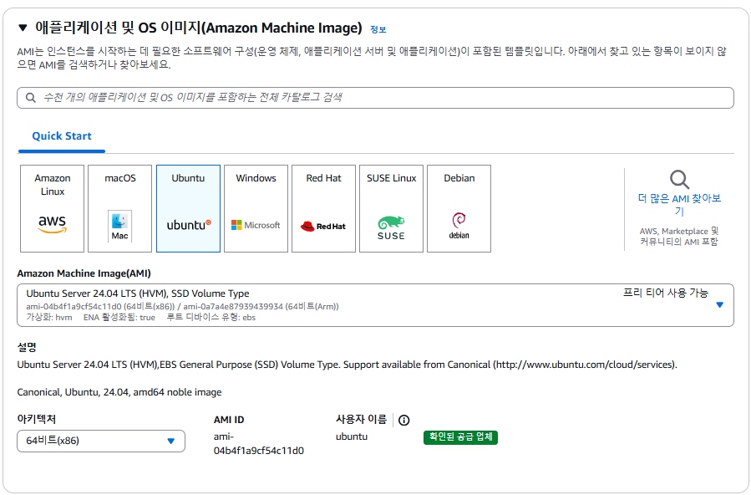
Task: Click the Mac Finder logo icon
Action: (x=119, y=226)
